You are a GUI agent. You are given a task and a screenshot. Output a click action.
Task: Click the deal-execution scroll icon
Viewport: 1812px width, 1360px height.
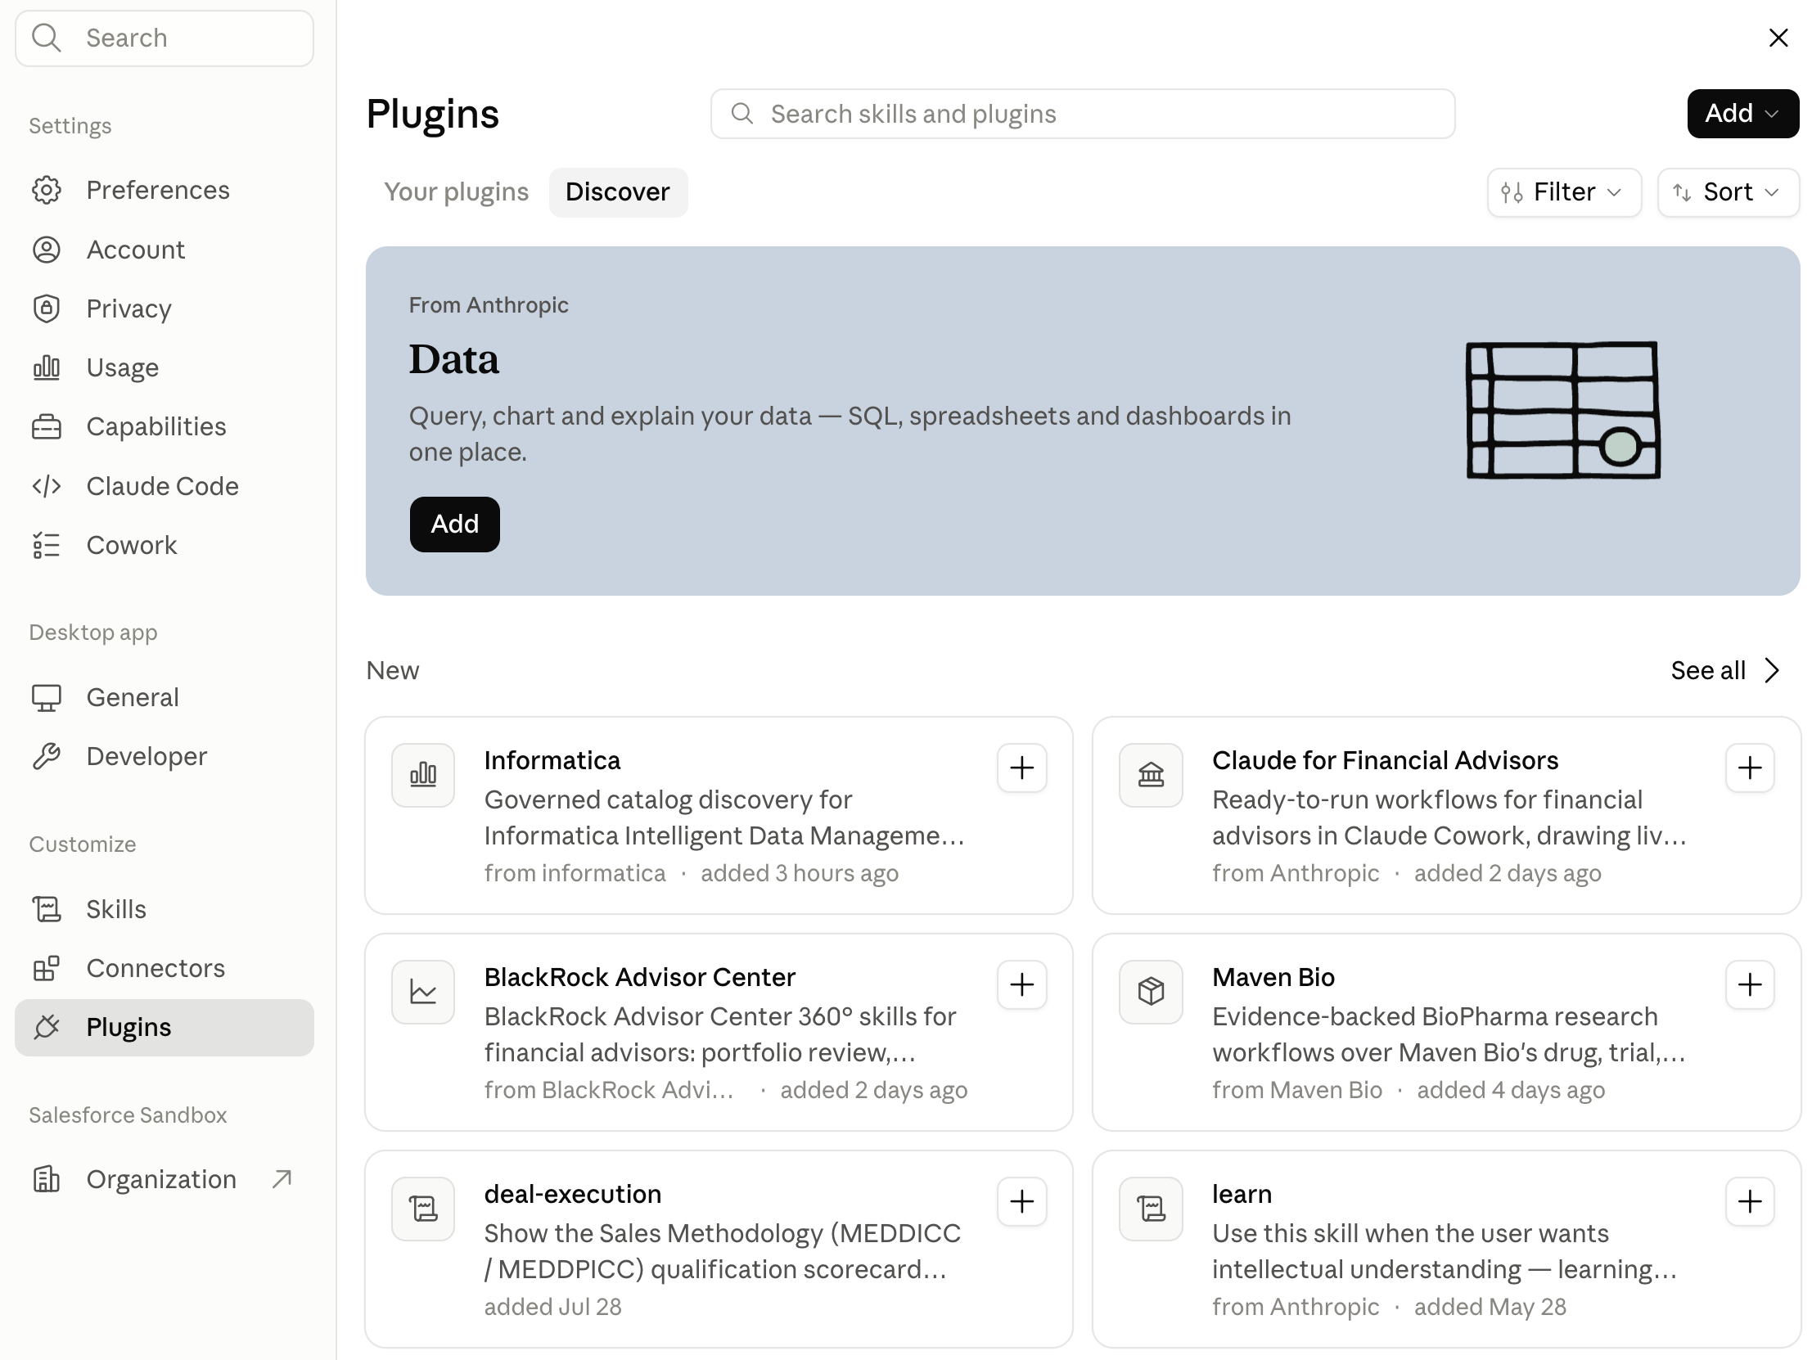(422, 1209)
